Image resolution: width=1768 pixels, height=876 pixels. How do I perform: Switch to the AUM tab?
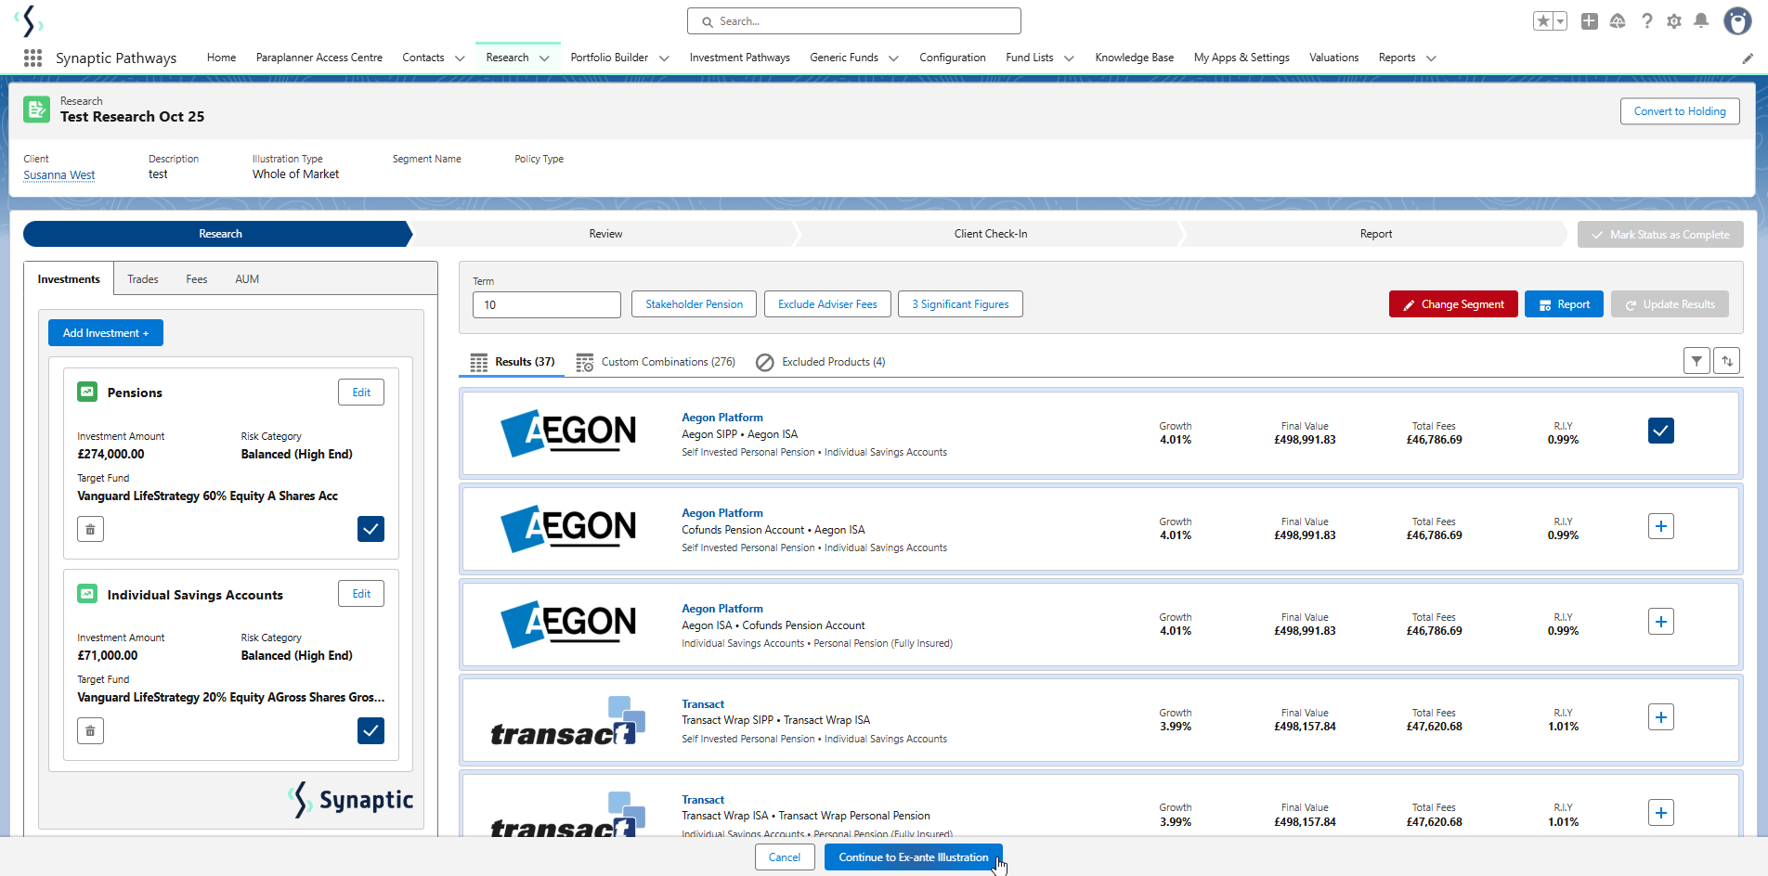247,279
